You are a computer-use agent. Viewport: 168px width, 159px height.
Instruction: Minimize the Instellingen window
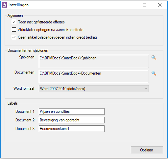[130, 5]
